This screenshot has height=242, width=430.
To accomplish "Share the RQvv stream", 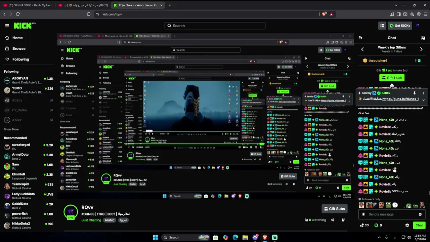I will 332,220.
